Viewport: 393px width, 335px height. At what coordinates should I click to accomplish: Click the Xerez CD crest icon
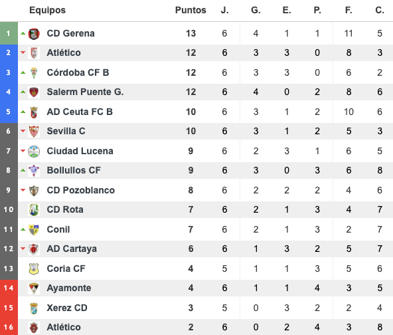(x=34, y=308)
